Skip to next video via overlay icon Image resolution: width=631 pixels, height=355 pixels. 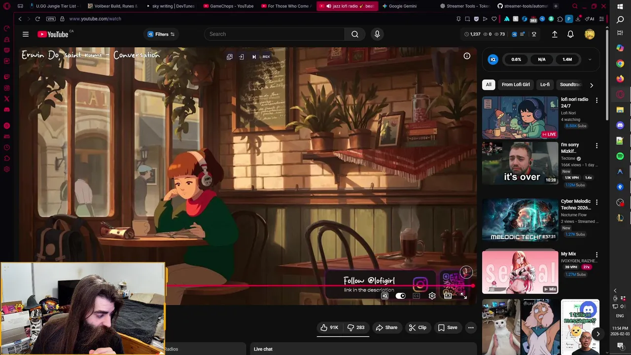click(x=254, y=57)
